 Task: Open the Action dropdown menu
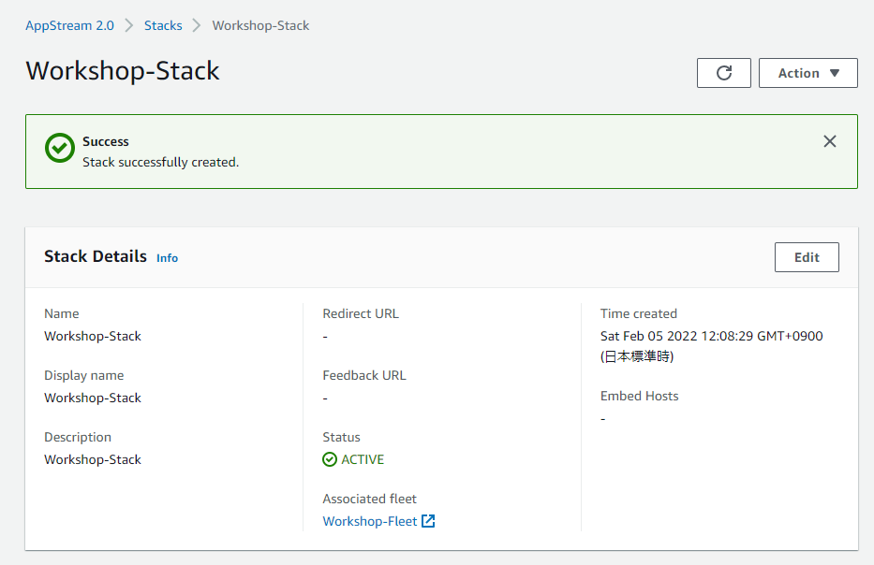pyautogui.click(x=807, y=73)
